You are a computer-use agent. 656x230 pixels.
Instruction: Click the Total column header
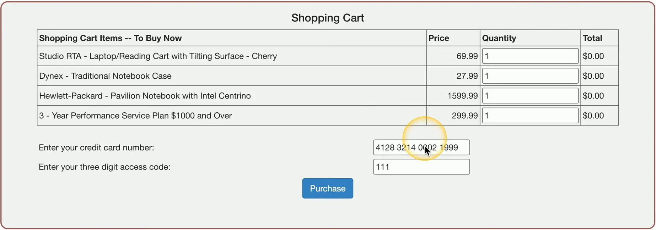point(592,38)
